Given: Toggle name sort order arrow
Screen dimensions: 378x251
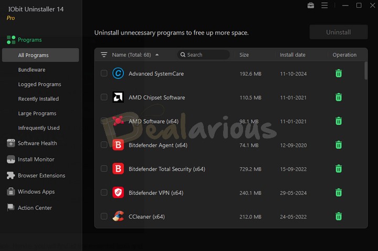Looking at the screenshot, I should pyautogui.click(x=157, y=55).
